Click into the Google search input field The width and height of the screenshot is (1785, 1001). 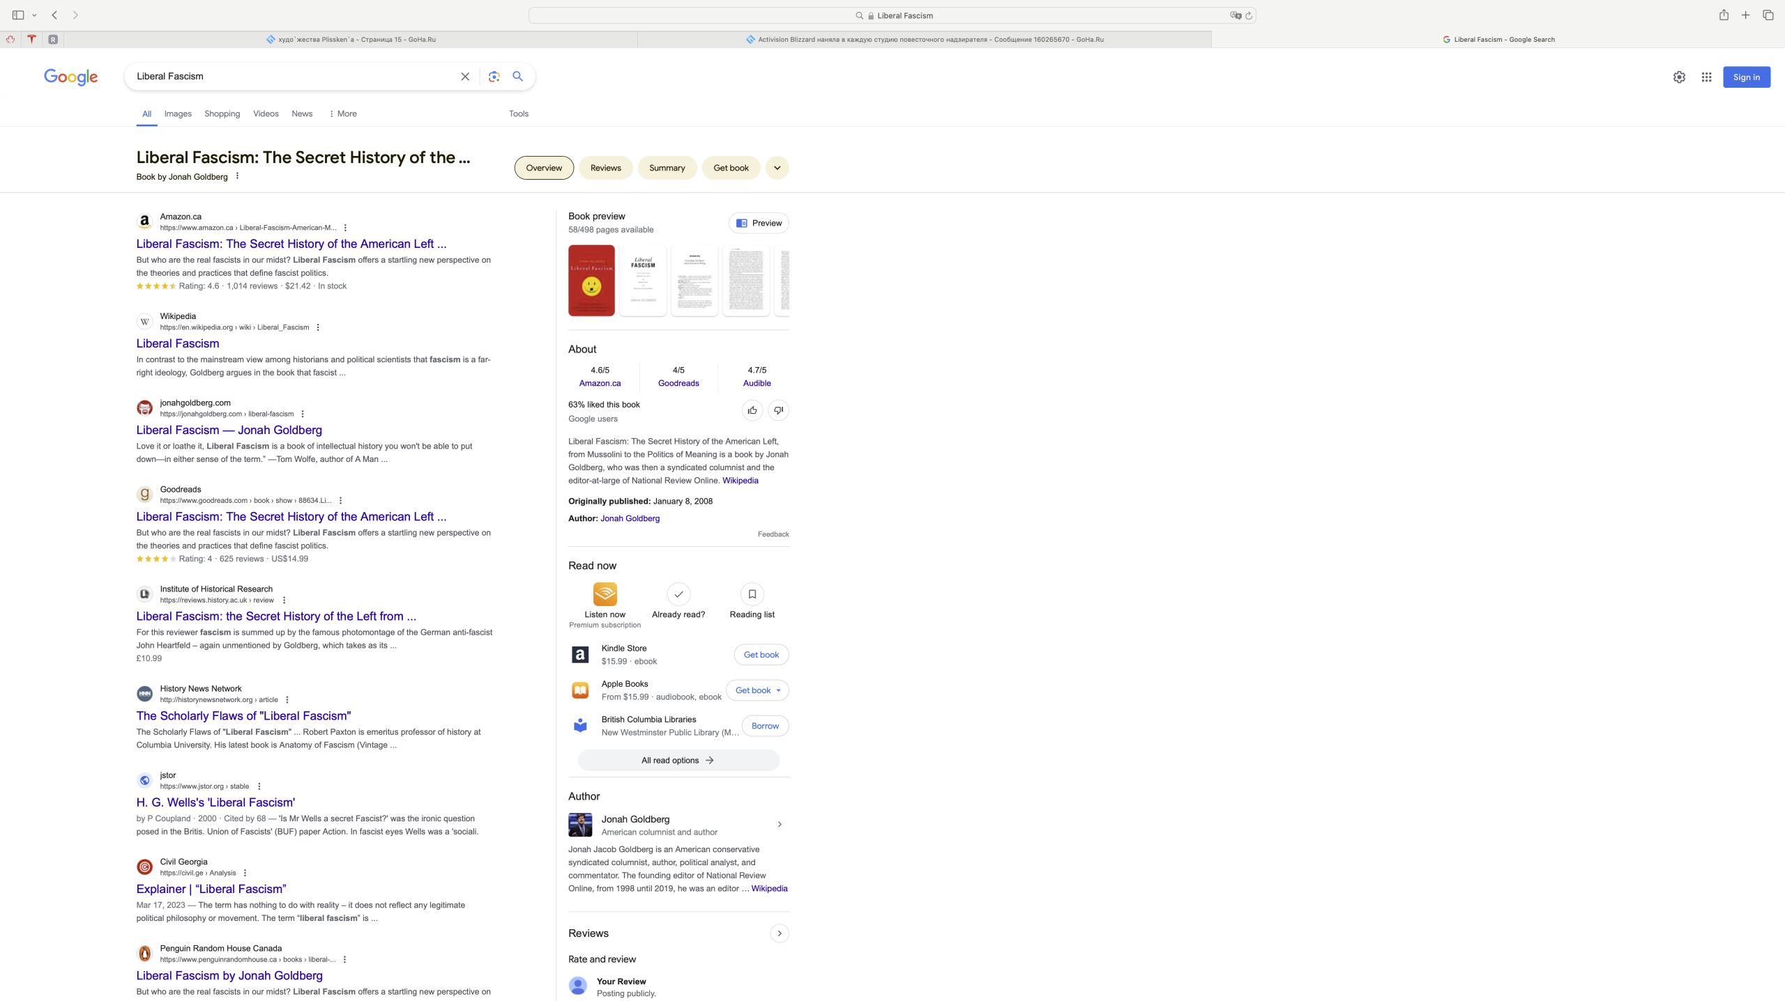click(293, 77)
